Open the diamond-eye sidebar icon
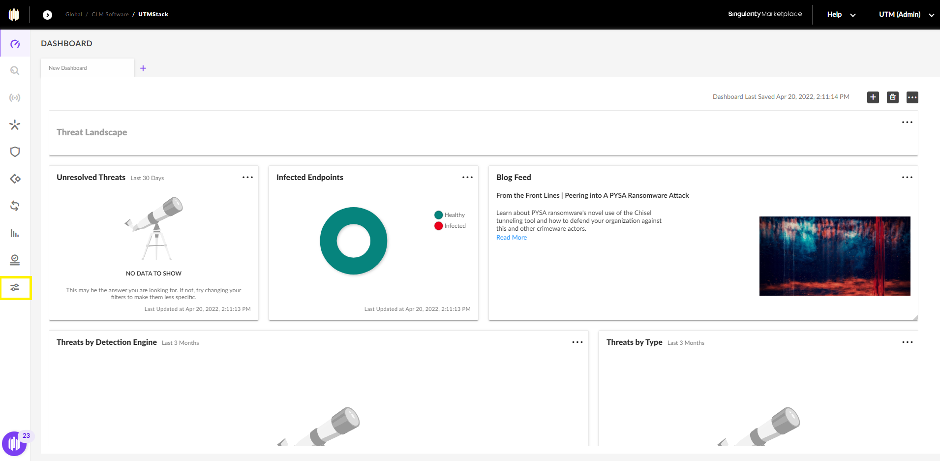 coord(15,179)
